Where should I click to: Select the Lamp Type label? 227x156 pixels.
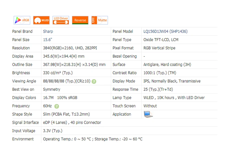point(122,98)
